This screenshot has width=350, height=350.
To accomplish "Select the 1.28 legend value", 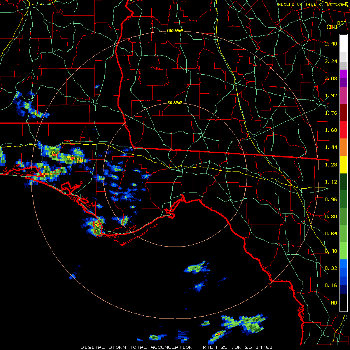I will (331, 165).
